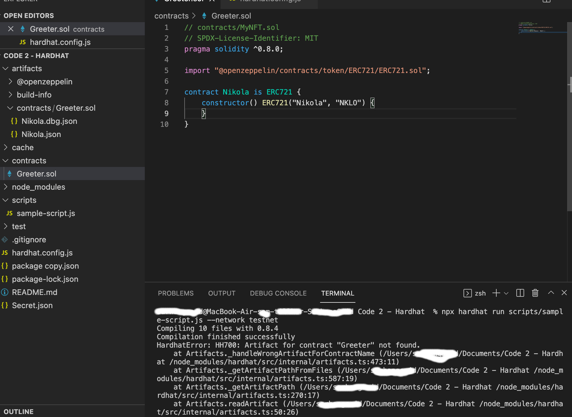Collapse contracts/Greeter.sol artifacts folder

pos(72,108)
